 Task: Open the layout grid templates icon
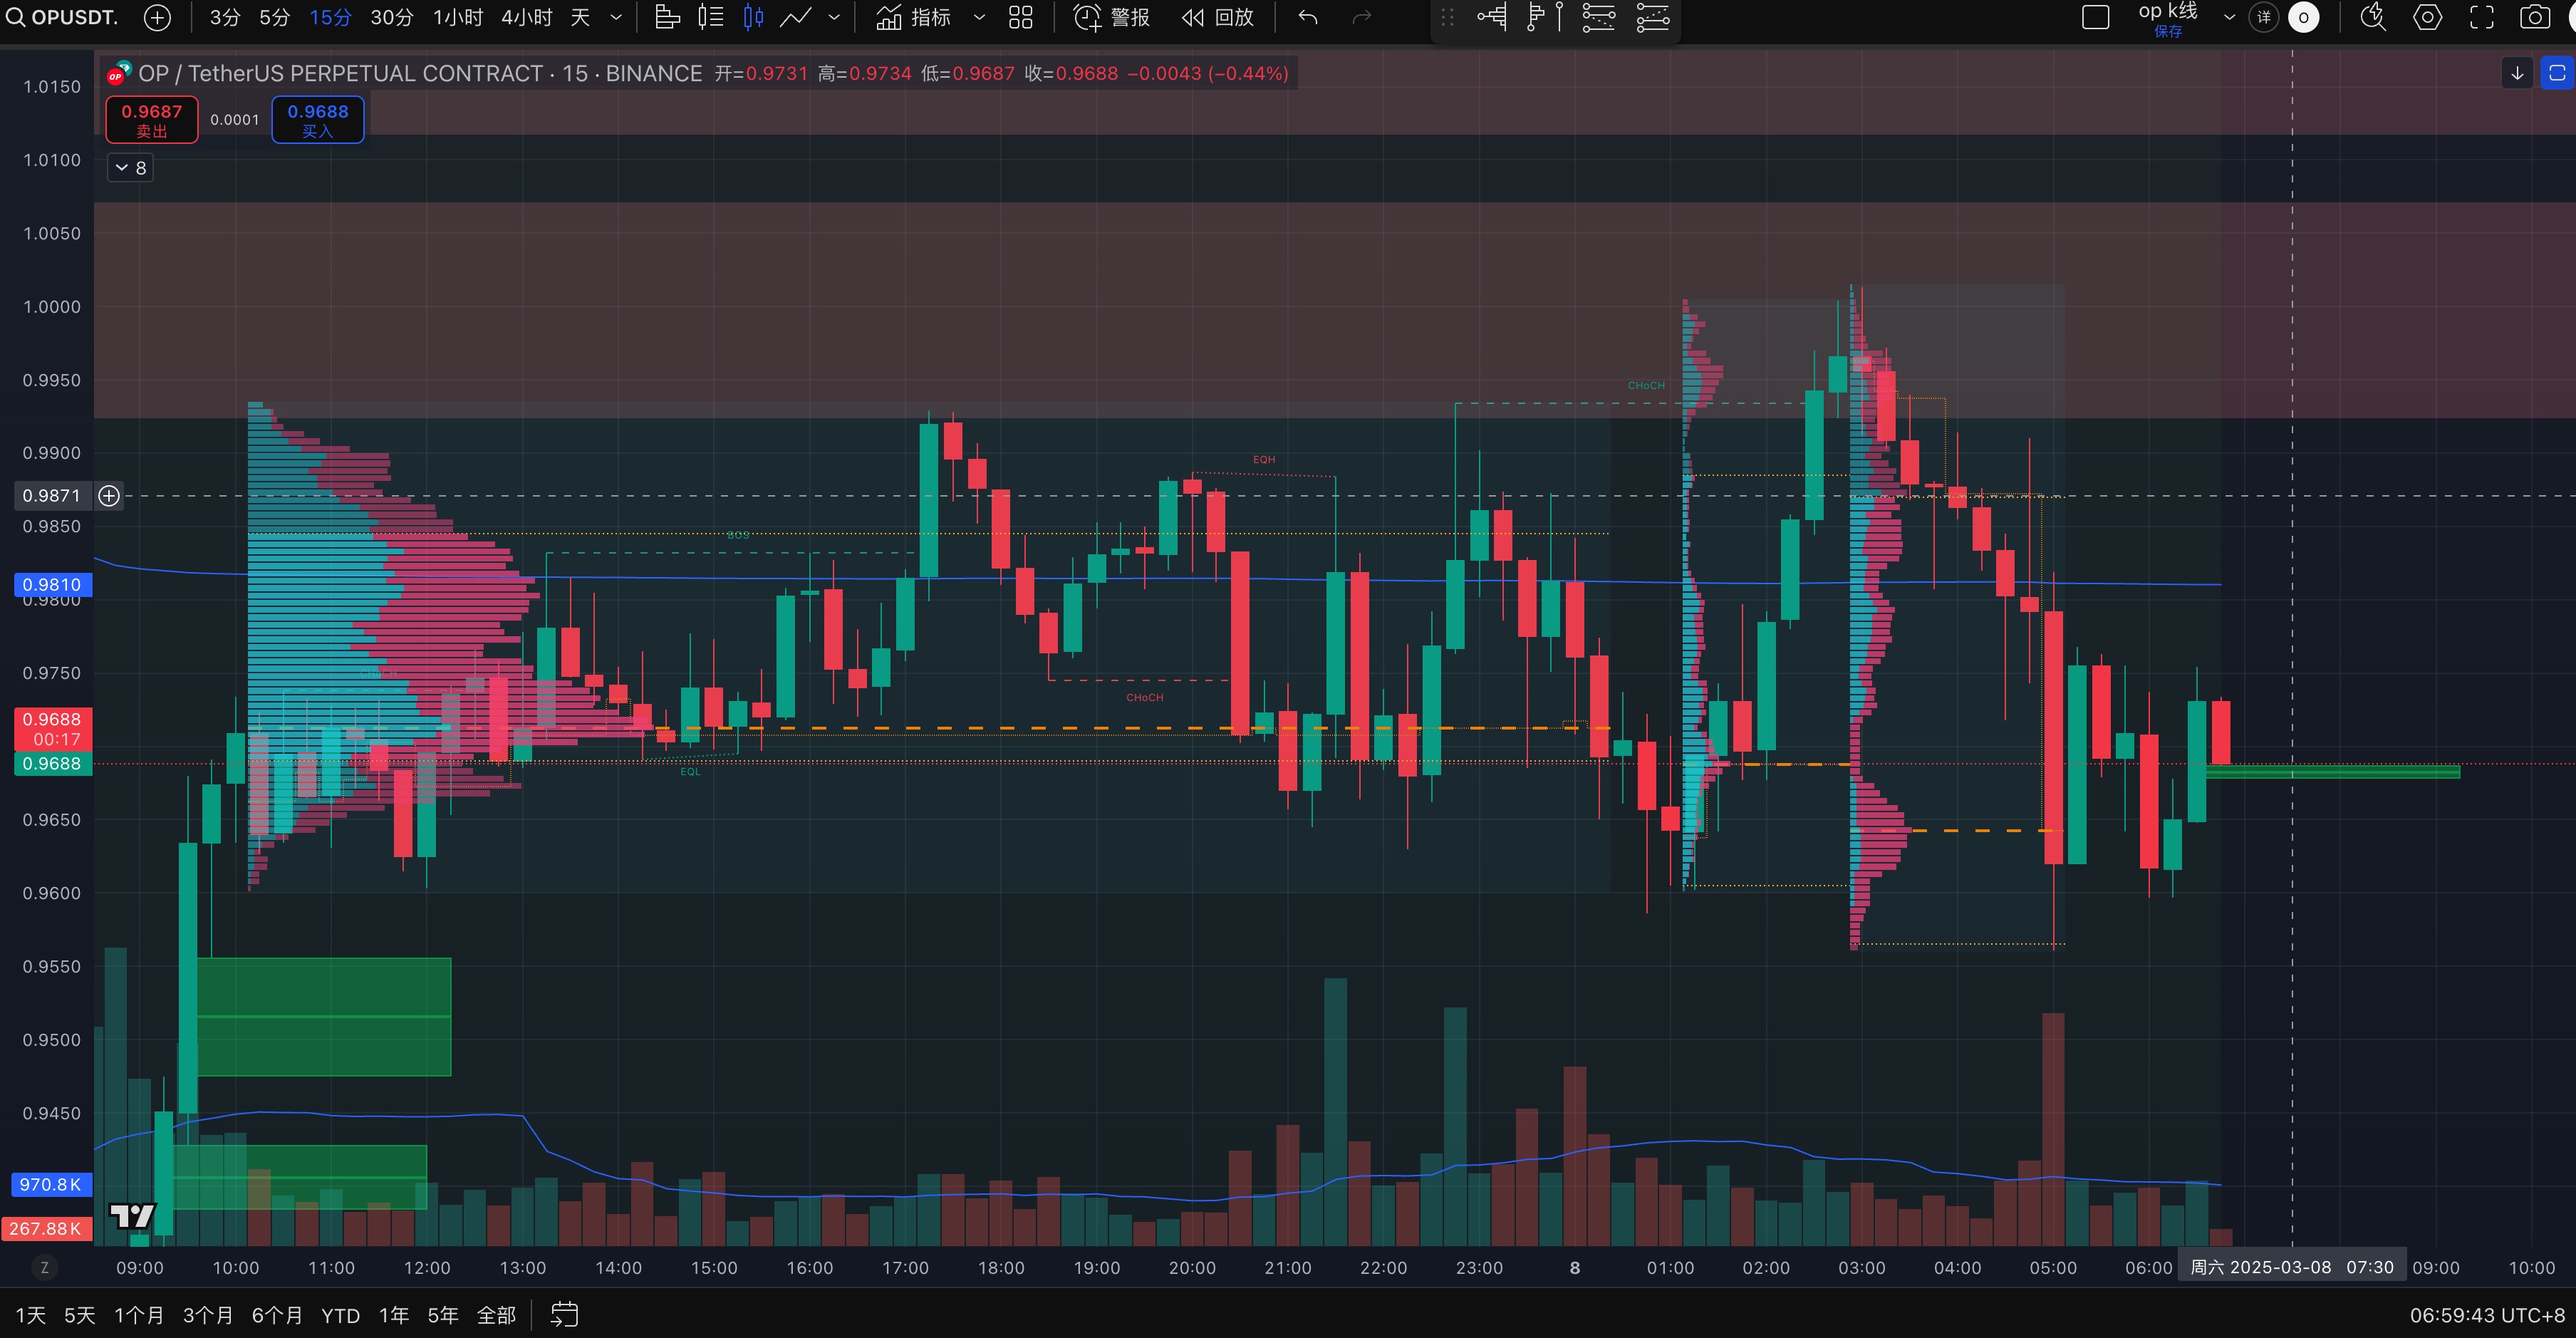pyautogui.click(x=1020, y=17)
